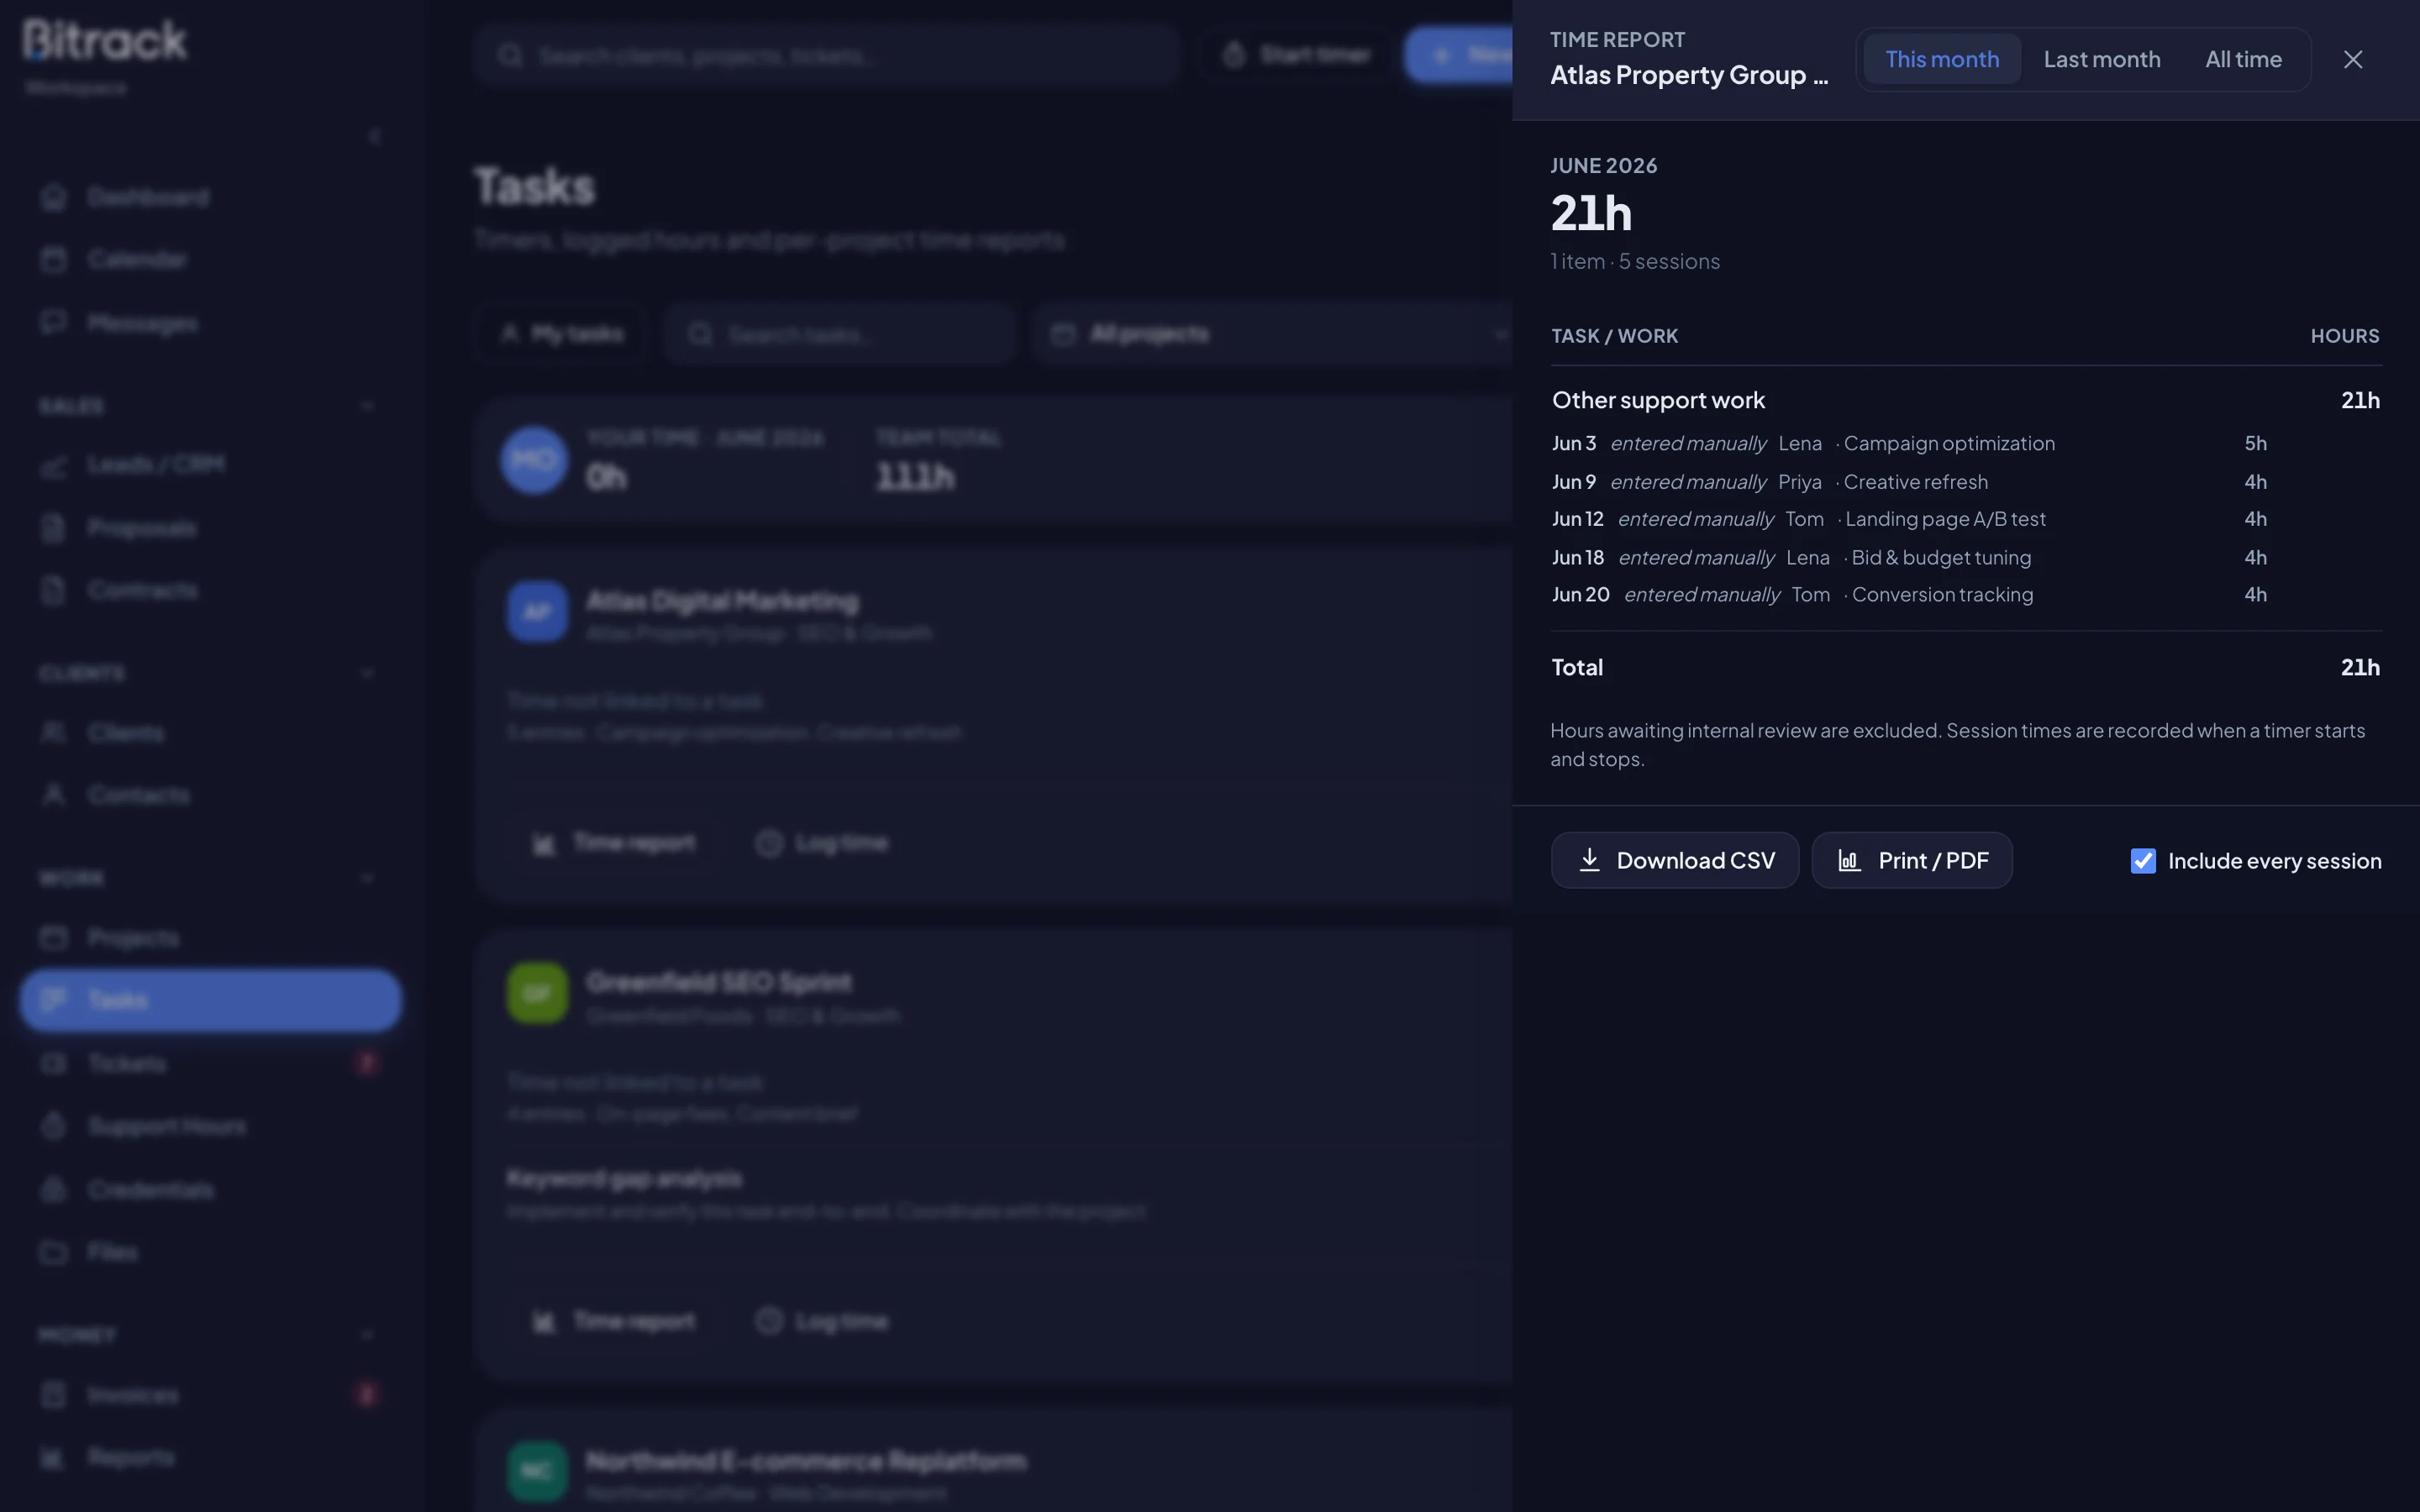Click the Jun 12 session date
Image resolution: width=2420 pixels, height=1512 pixels.
coord(1577,519)
